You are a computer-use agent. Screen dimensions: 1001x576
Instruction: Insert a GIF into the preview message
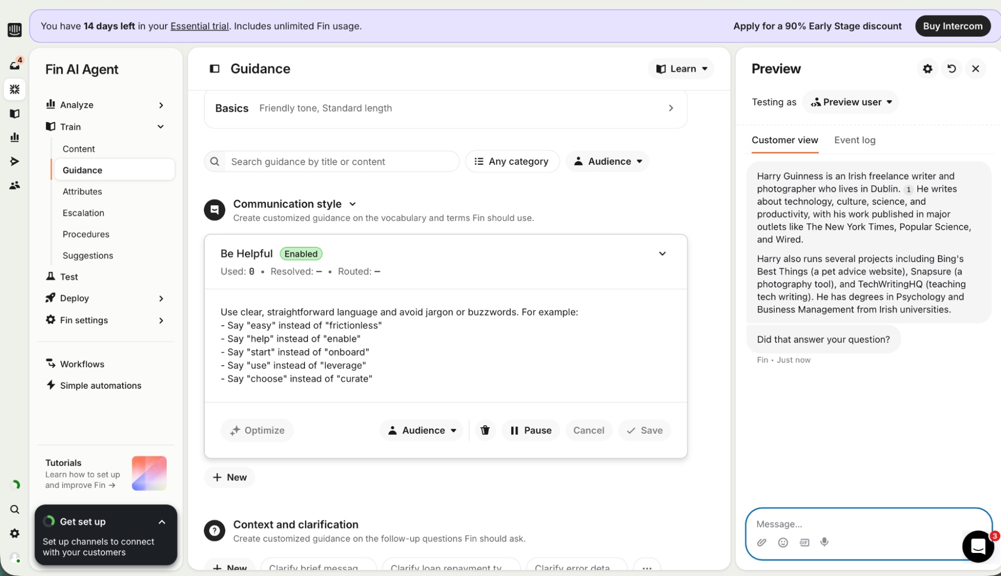(x=804, y=542)
